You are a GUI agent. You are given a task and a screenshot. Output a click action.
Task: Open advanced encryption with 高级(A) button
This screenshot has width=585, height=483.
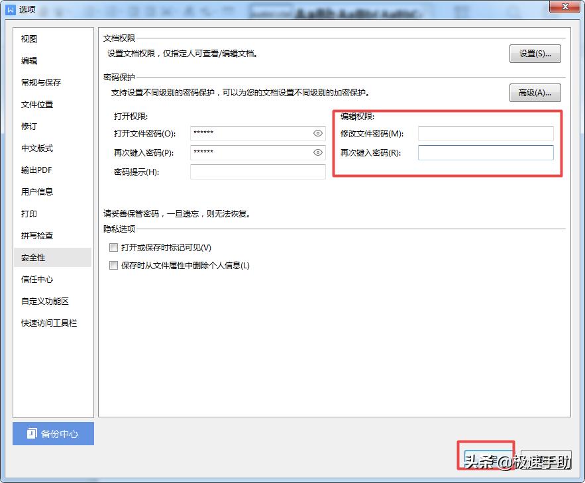(535, 92)
